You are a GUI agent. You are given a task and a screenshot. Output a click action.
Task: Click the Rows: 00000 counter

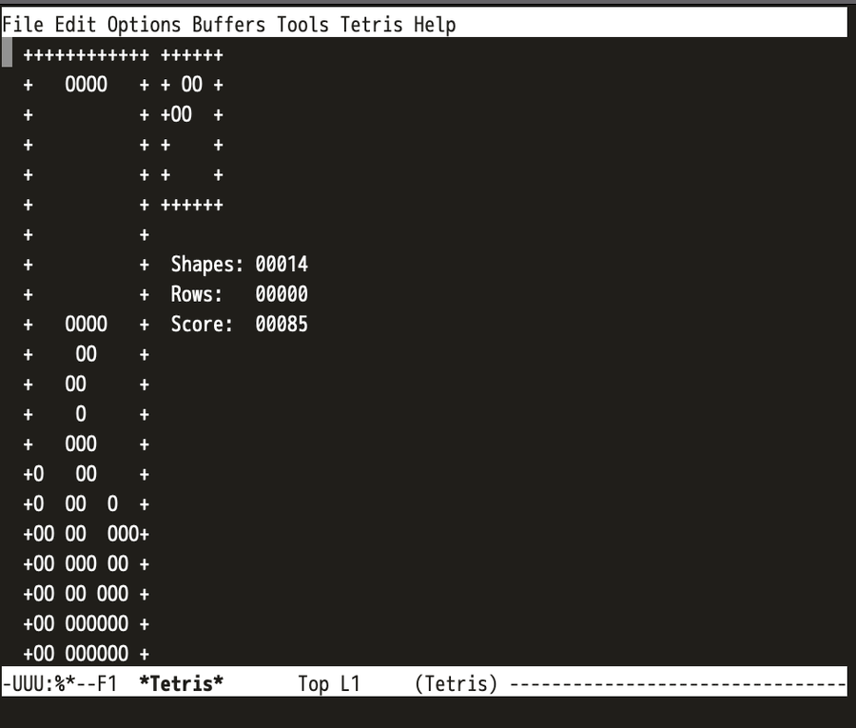pos(240,294)
